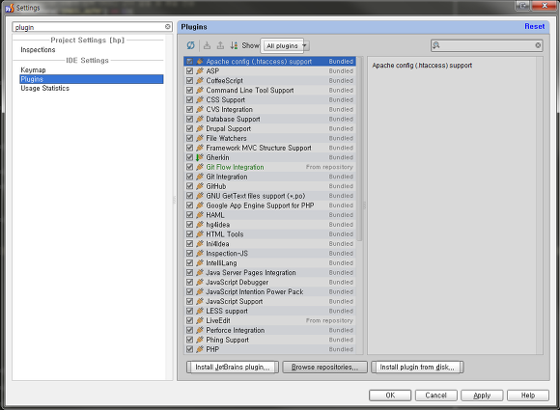Click the OK button
Image resolution: width=560 pixels, height=410 pixels.
[390, 396]
